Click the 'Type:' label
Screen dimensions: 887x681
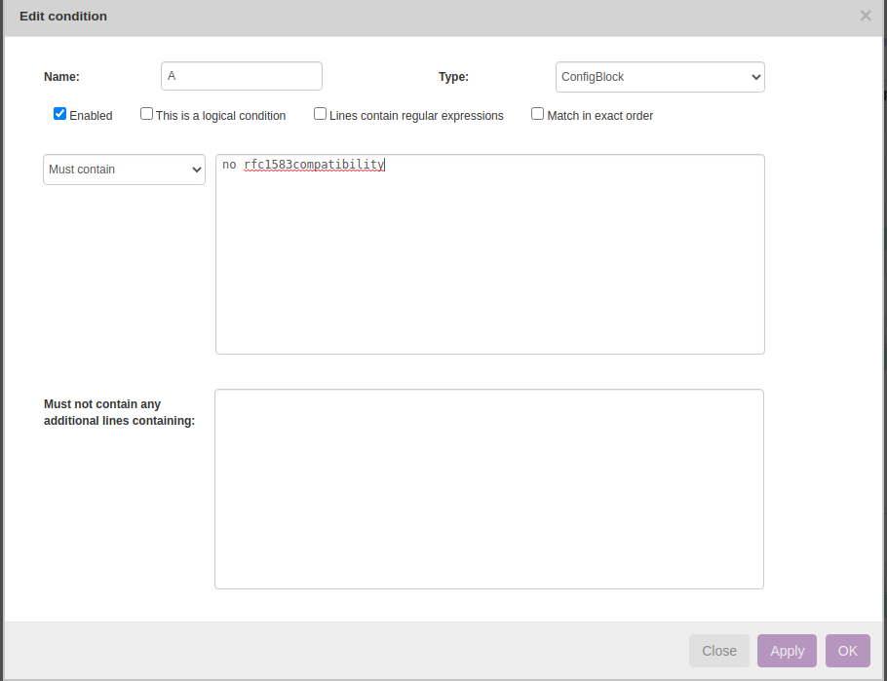click(x=453, y=77)
